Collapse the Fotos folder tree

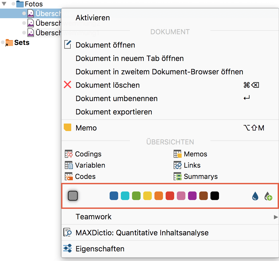[x=4, y=4]
